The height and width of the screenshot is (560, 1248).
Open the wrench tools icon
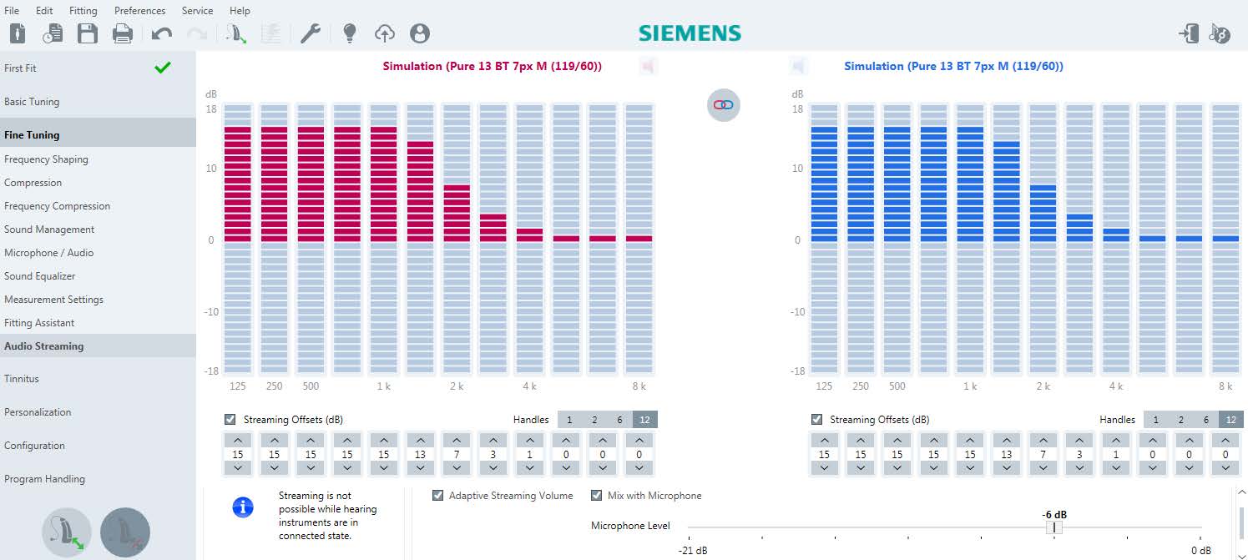[311, 33]
